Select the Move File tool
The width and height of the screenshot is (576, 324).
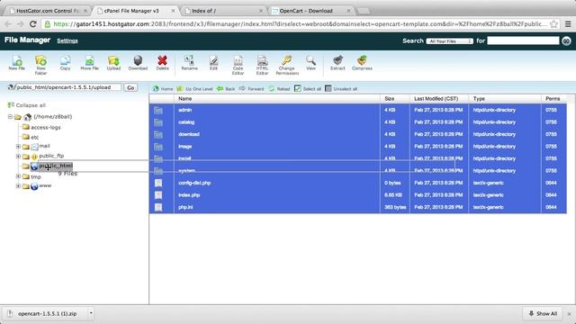90,63
